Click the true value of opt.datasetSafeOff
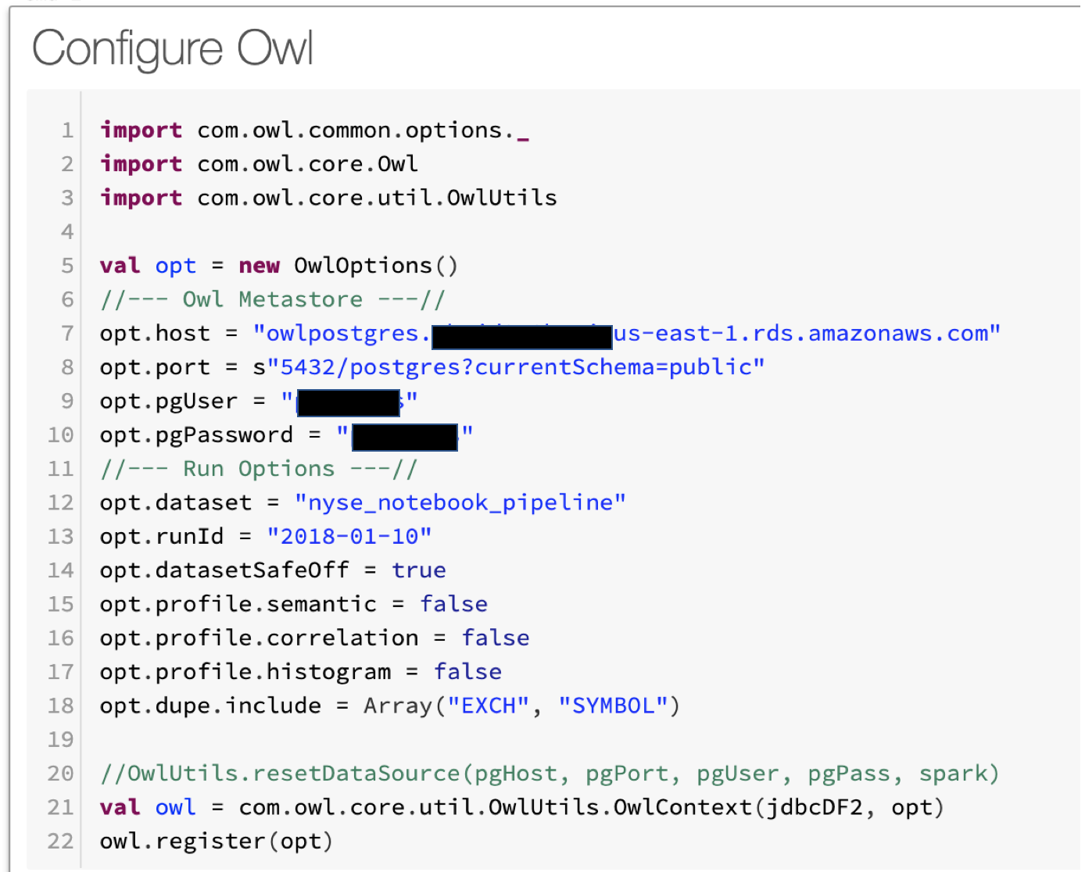 pos(419,570)
